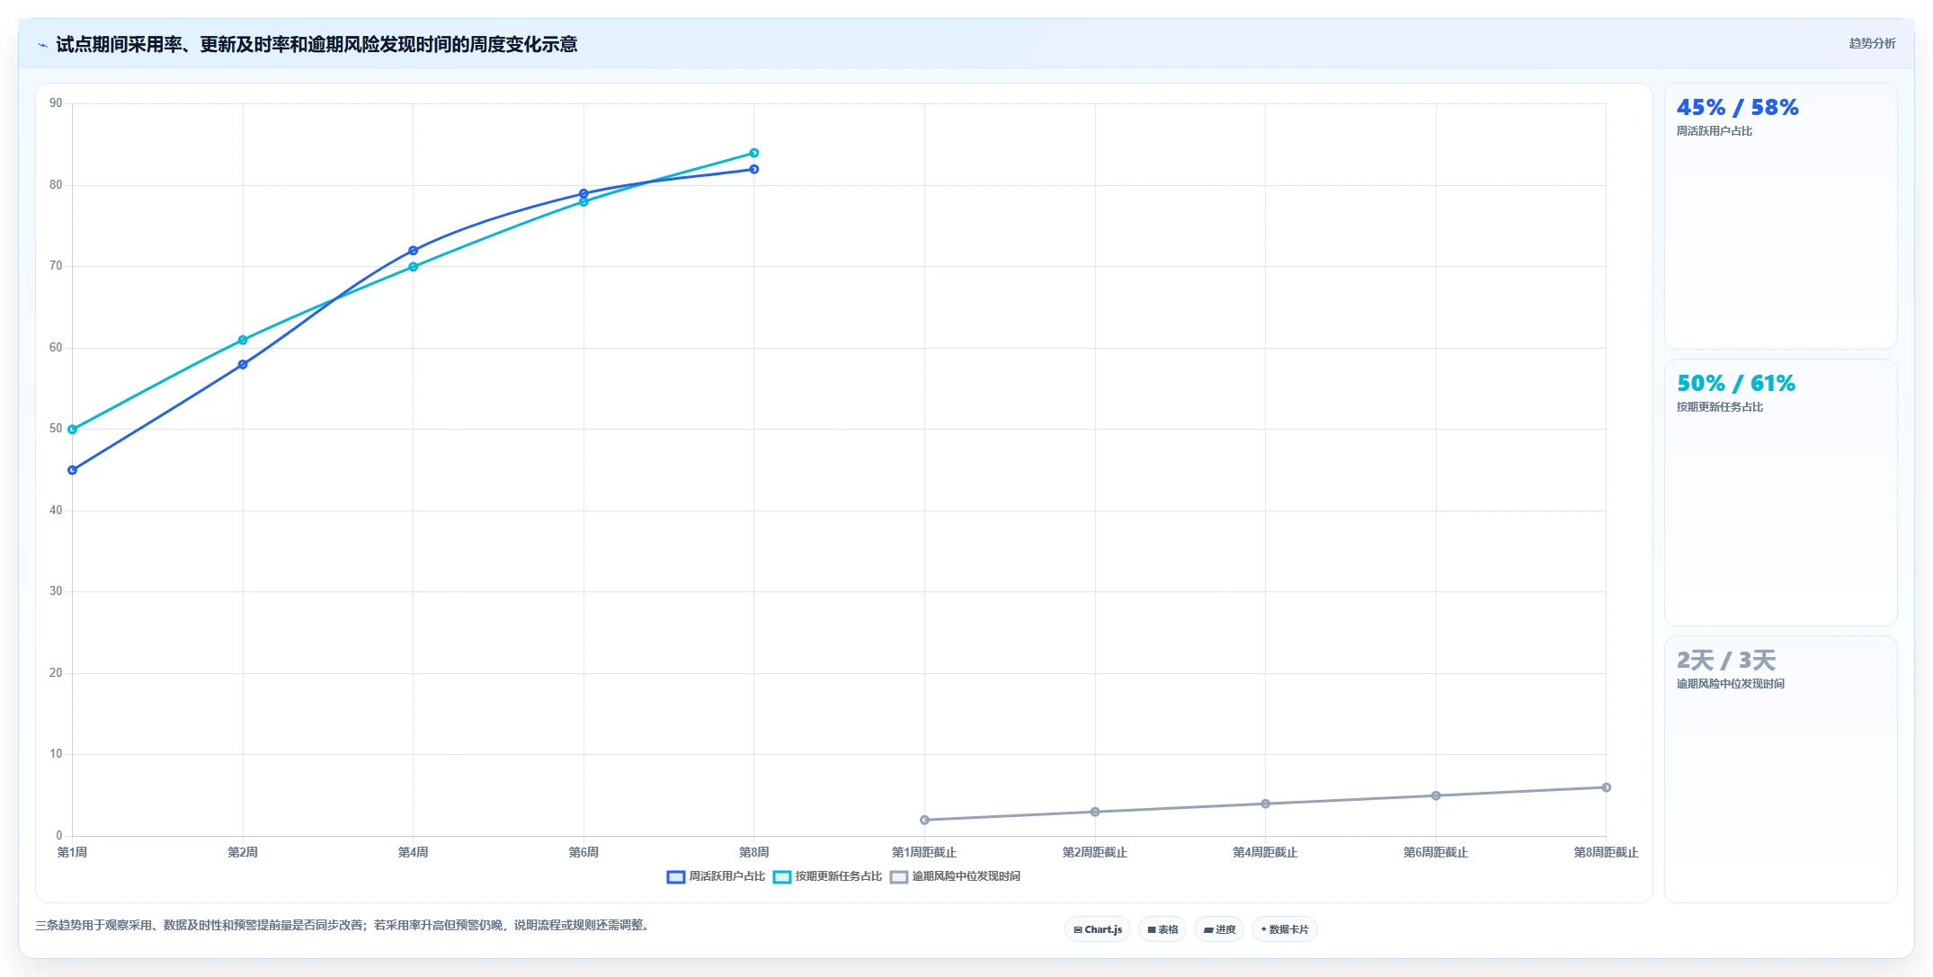Click the y-axis tick label 10
The width and height of the screenshot is (1933, 977).
coord(56,754)
